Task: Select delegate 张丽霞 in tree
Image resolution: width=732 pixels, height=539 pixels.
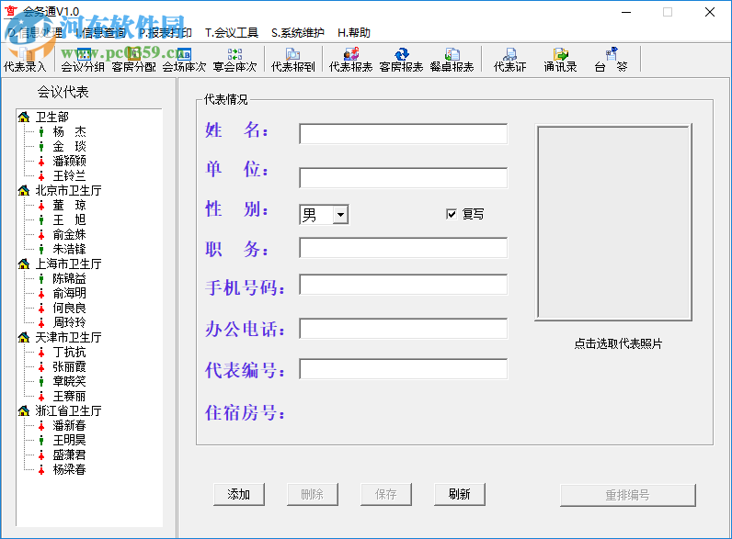Action: [69, 366]
